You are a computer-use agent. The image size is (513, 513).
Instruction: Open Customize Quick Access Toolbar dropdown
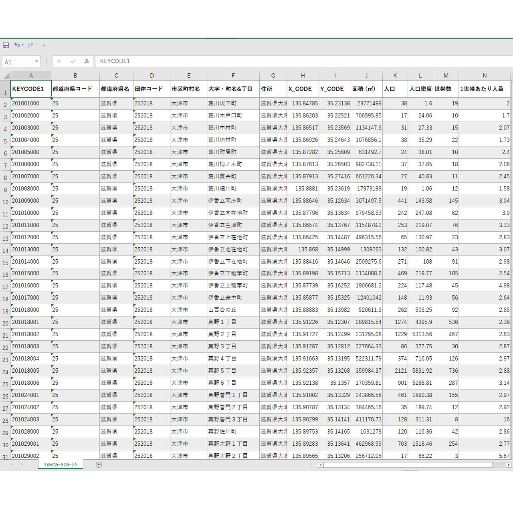(x=44, y=45)
